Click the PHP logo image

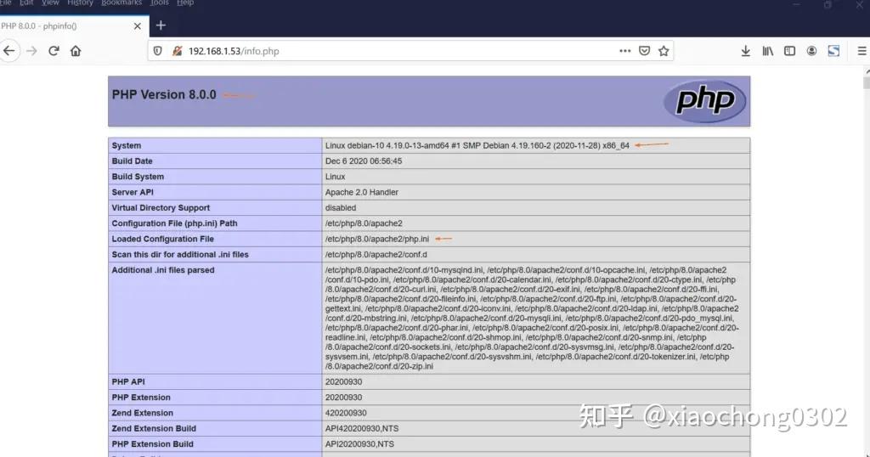pyautogui.click(x=704, y=101)
